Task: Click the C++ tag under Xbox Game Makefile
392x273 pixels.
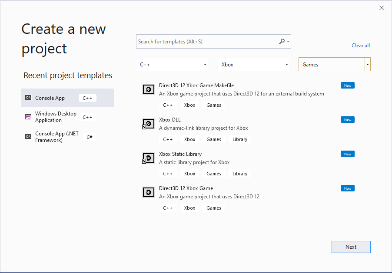Action: 168,105
